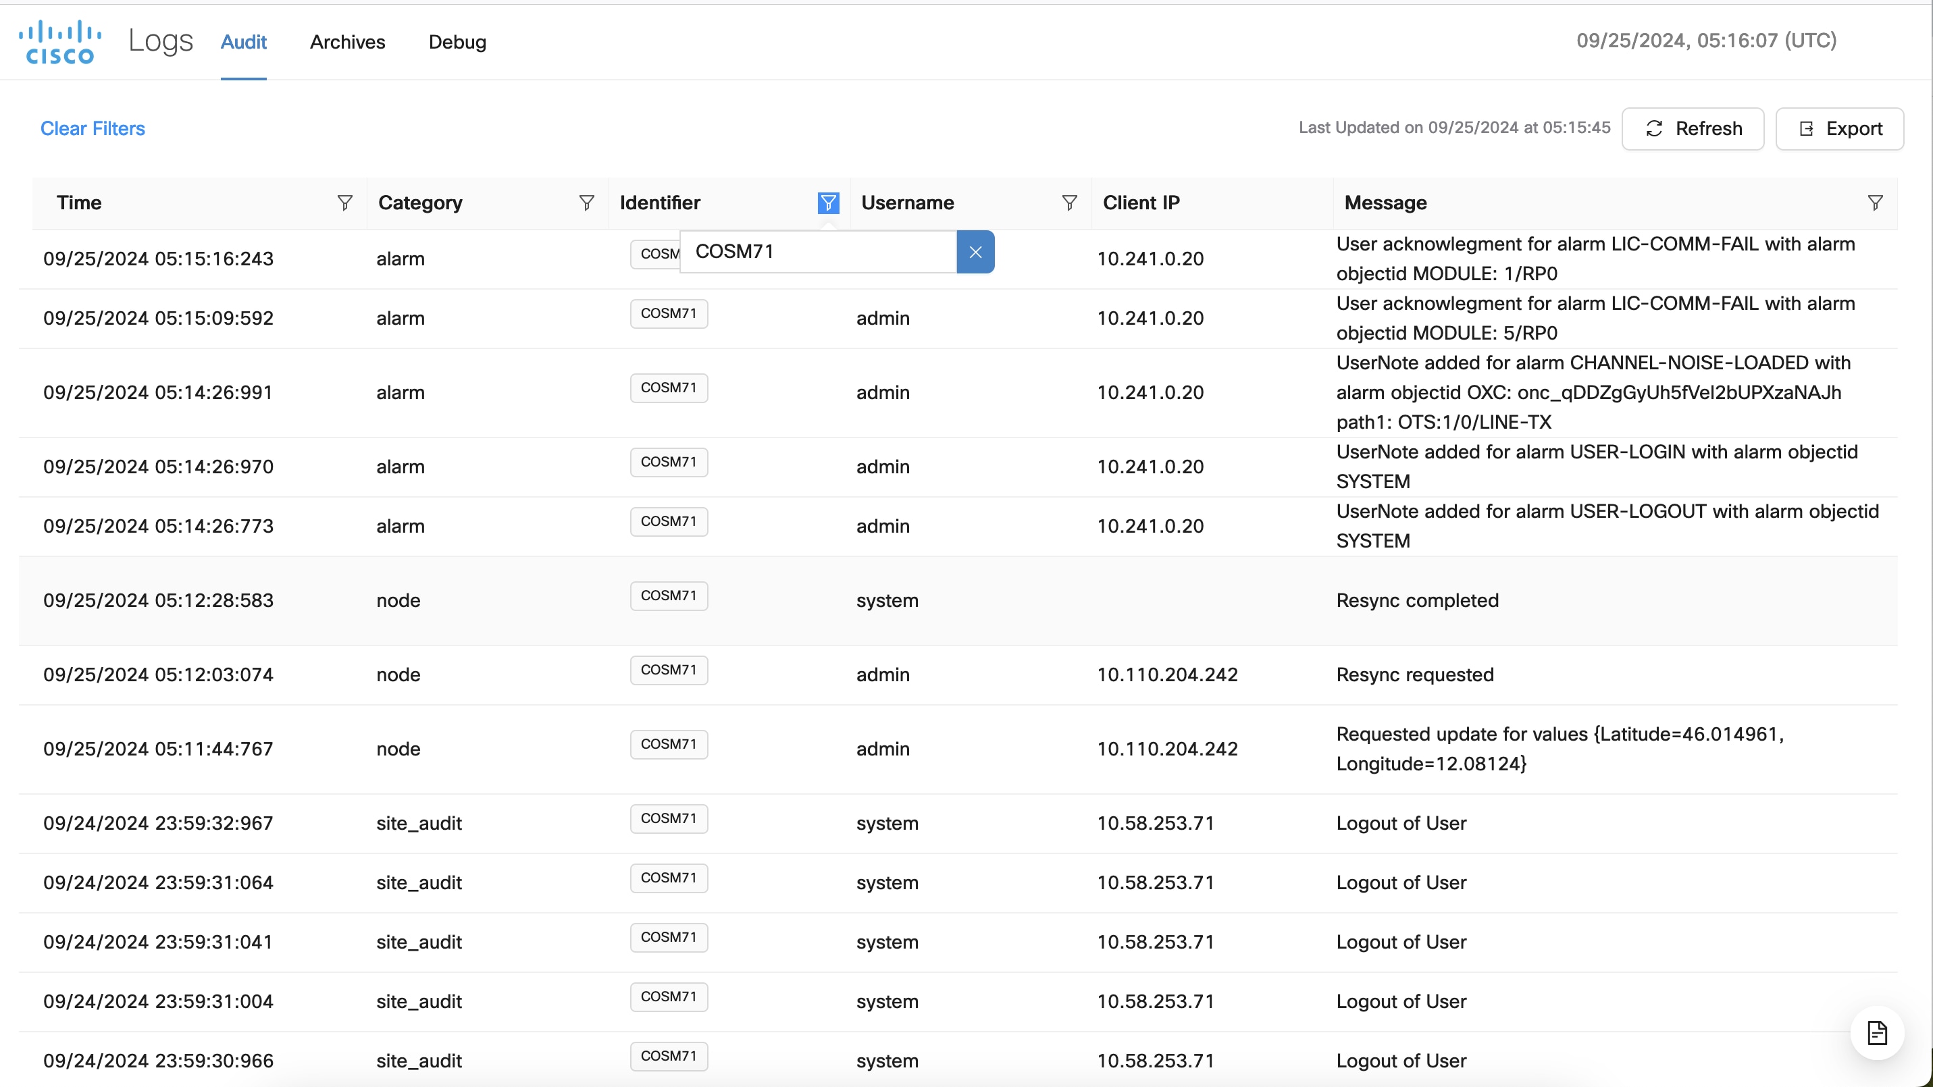Click the Resync requested message
Image resolution: width=1933 pixels, height=1087 pixels.
[x=1415, y=674]
